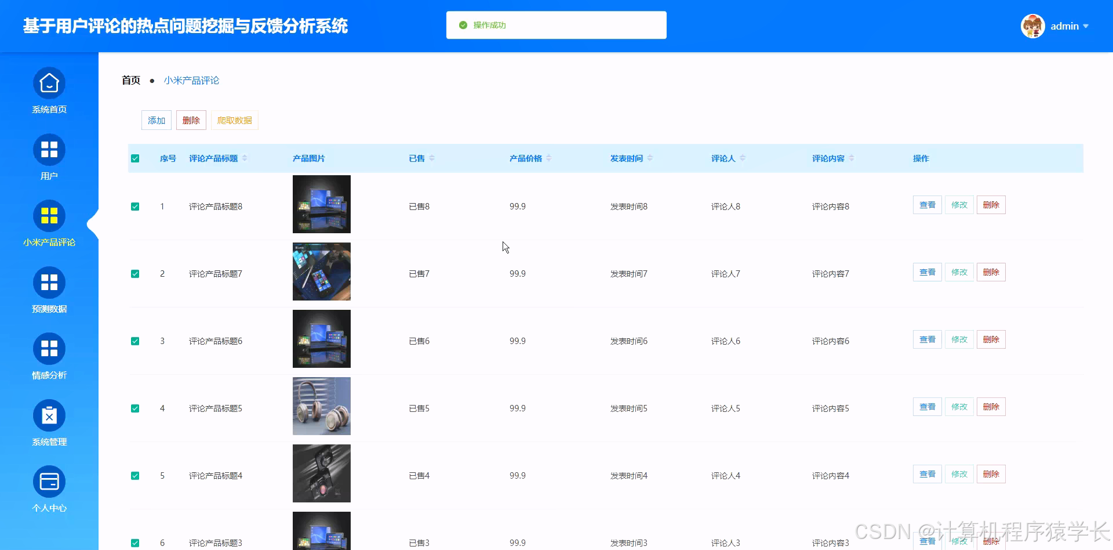This screenshot has height=550, width=1113.
Task: Uncheck the checkbox for row 4
Action: tap(135, 408)
